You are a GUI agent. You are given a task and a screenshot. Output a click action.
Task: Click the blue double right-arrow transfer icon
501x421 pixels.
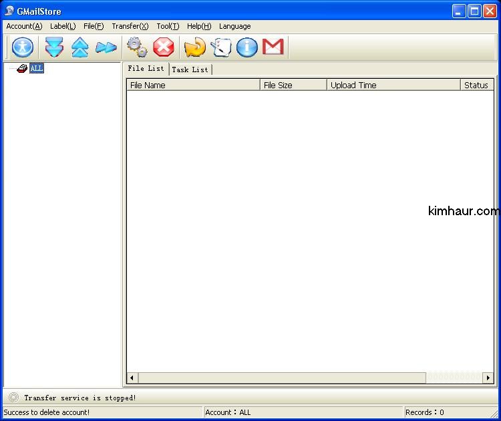coord(106,47)
